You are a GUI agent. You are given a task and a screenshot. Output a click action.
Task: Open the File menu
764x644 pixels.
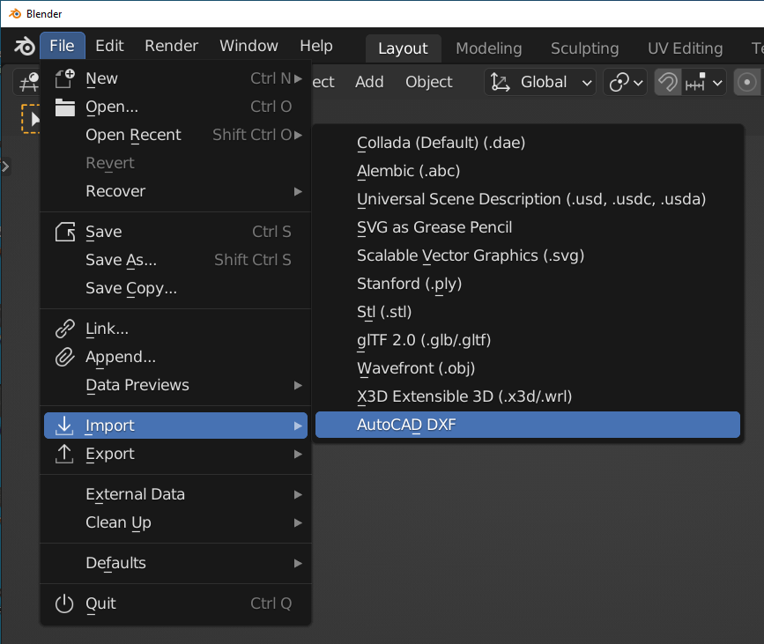pos(63,46)
